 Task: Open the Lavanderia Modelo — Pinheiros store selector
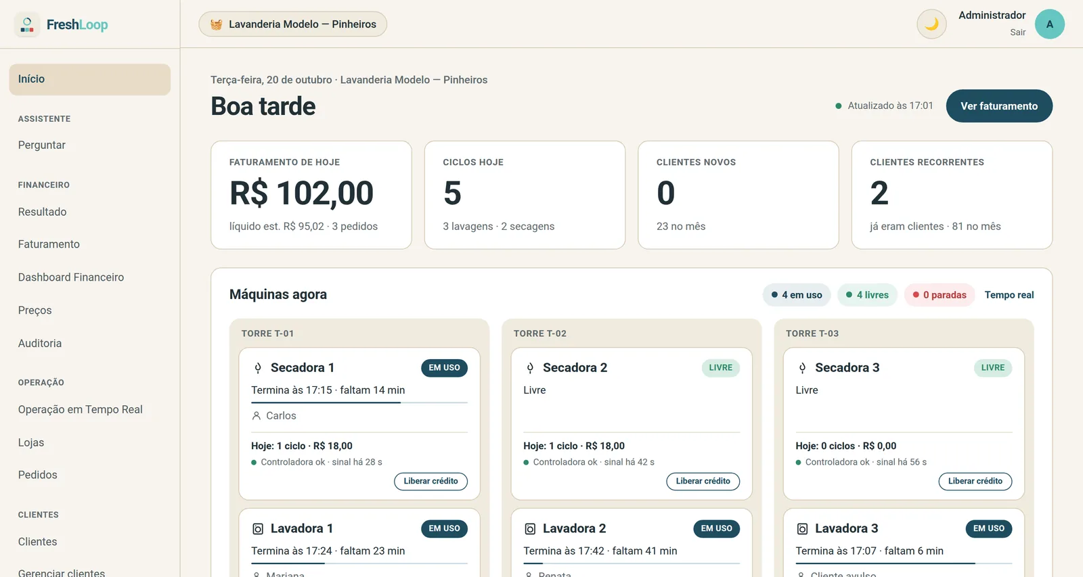pyautogui.click(x=292, y=24)
